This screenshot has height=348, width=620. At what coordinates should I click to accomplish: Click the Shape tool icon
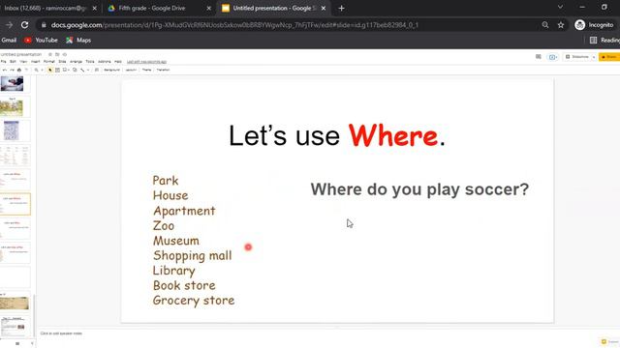tap(75, 70)
